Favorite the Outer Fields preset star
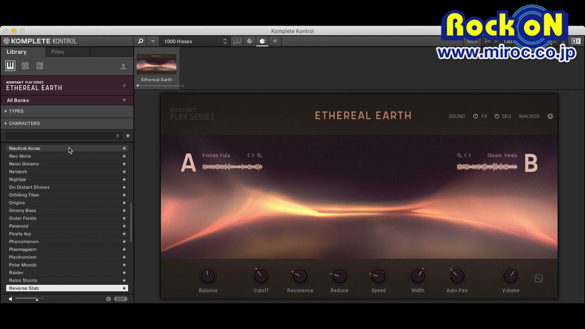Image resolution: width=585 pixels, height=329 pixels. (124, 218)
